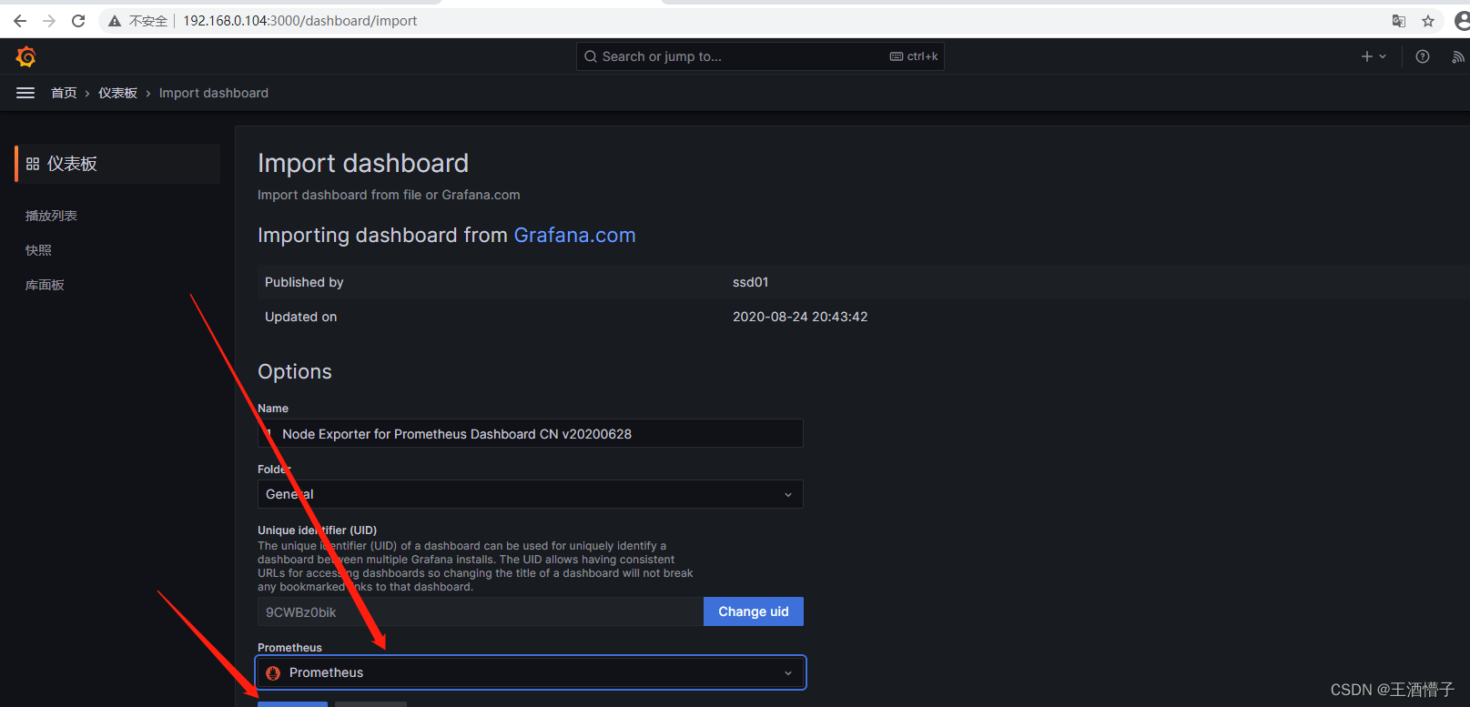Screen dimensions: 1470x707
Task: Edit the dashboard Name field
Action: tap(531, 434)
